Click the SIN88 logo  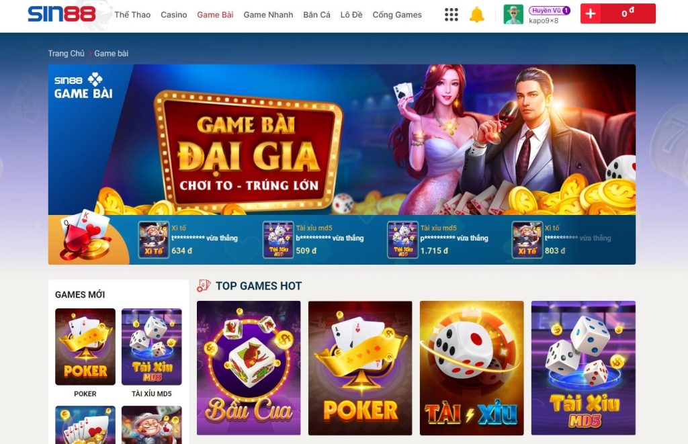(61, 14)
